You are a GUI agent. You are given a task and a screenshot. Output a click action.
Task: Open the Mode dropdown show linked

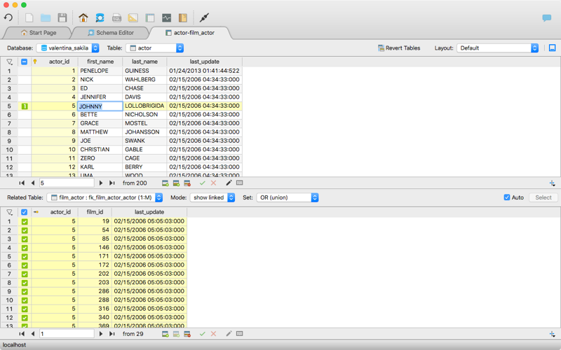tap(212, 197)
